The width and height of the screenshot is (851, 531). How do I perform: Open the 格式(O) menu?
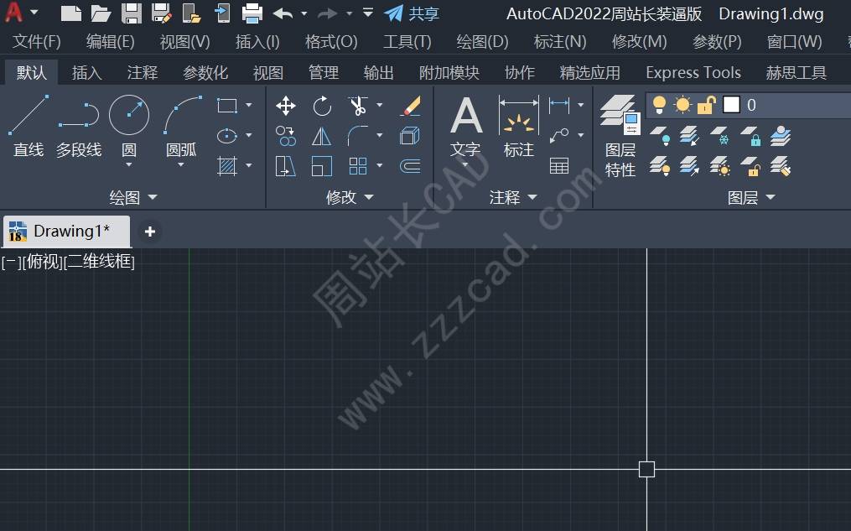[x=331, y=42]
